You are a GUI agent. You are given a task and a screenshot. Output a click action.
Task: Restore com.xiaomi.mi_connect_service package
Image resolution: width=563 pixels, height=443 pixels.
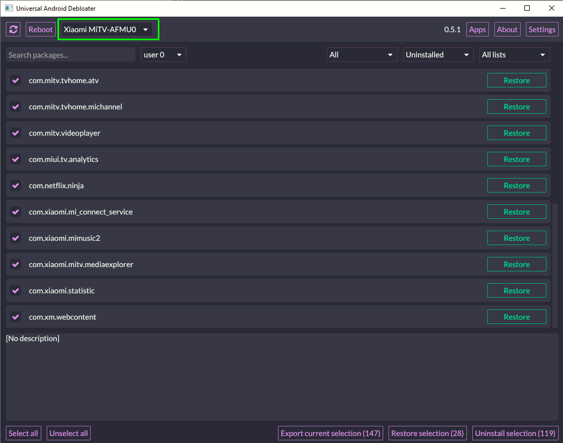coord(517,212)
